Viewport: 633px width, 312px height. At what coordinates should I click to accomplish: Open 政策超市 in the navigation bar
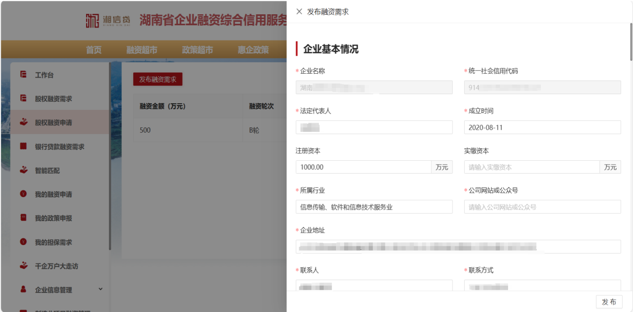point(197,50)
